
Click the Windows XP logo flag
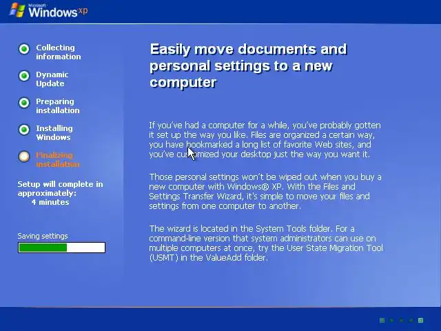tap(17, 10)
